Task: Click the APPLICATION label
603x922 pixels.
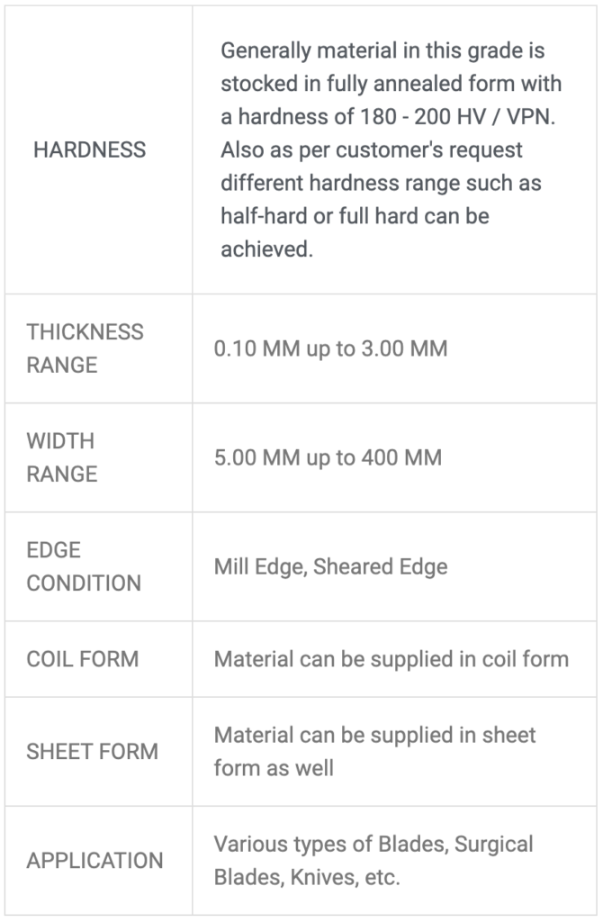Action: pyautogui.click(x=94, y=860)
